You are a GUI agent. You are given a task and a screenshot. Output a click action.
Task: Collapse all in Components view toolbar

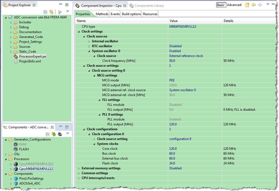[47, 134]
